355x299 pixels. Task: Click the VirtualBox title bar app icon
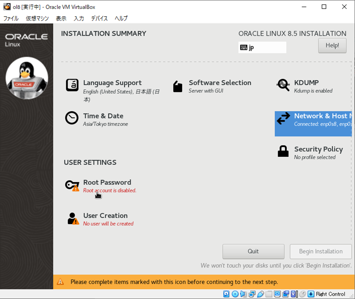point(7,7)
